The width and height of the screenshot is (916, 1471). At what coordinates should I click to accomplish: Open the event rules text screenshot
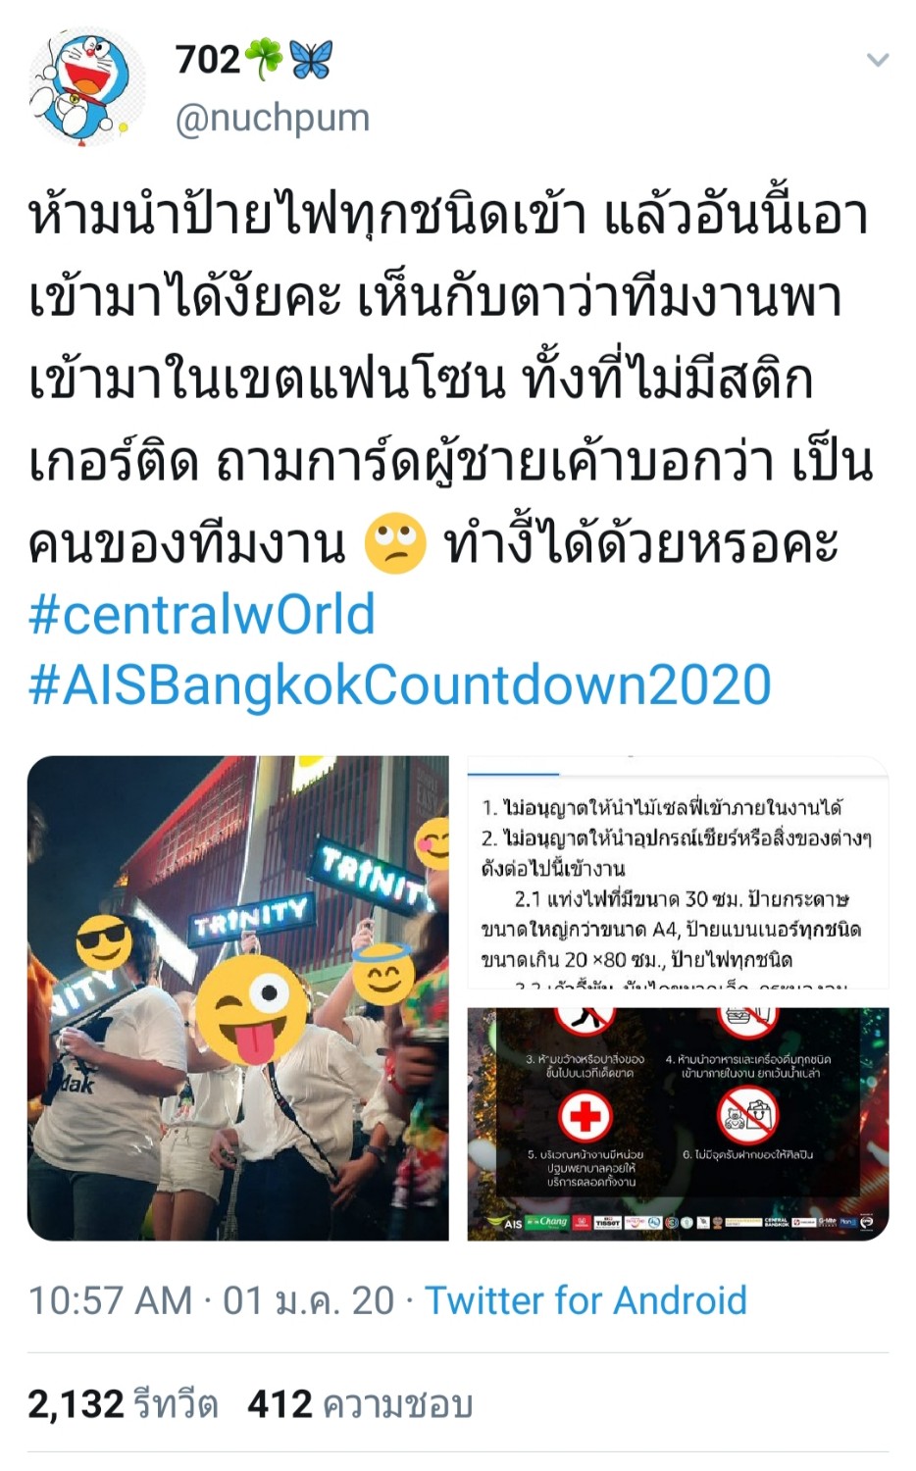(x=679, y=872)
